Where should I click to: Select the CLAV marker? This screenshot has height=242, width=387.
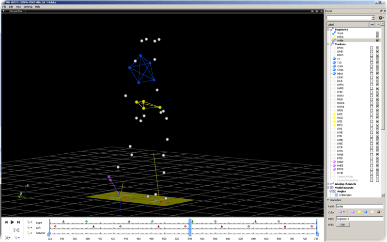point(340,66)
